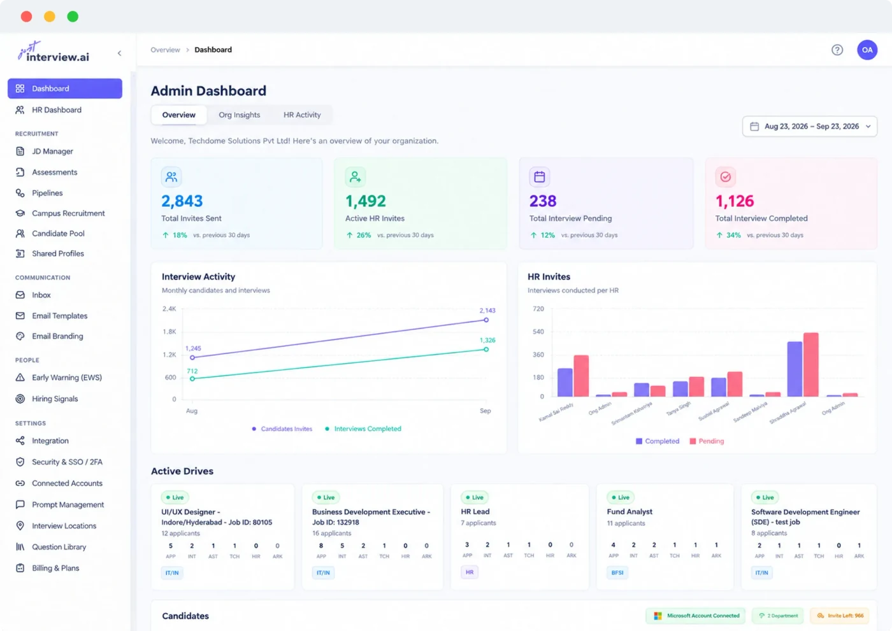892x631 pixels.
Task: Open the help question mark icon
Action: (x=837, y=50)
